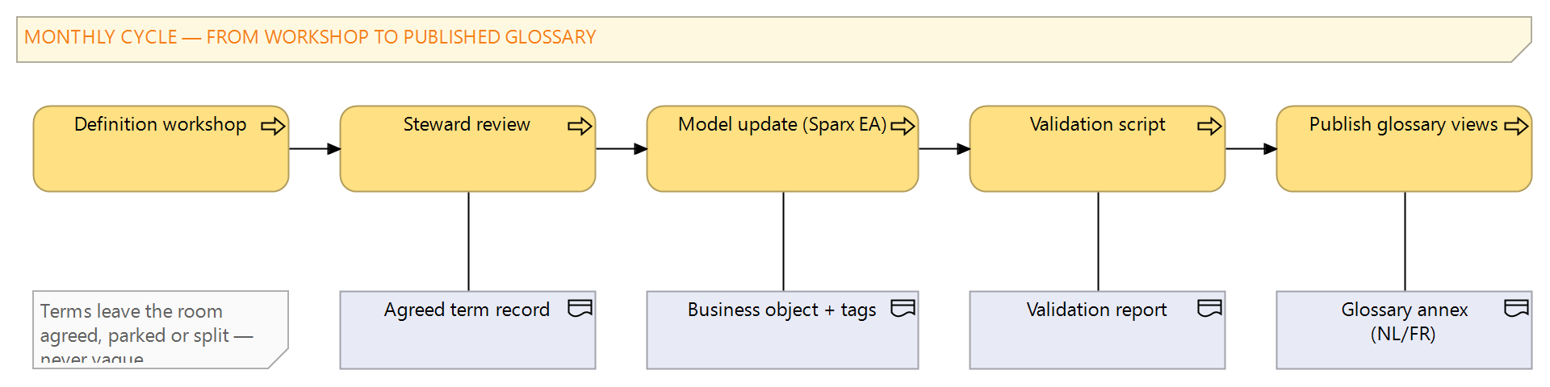Screen dimensions: 1550x387
Task: Click the process arrow icon on Definition workshop
Action: click(273, 126)
